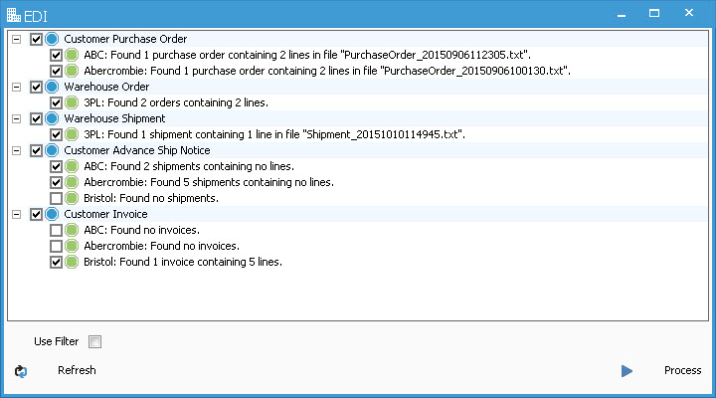Click the blue Process play arrow icon

pos(626,371)
